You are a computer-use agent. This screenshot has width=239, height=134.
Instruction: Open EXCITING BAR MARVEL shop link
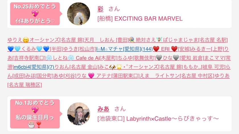140,19
